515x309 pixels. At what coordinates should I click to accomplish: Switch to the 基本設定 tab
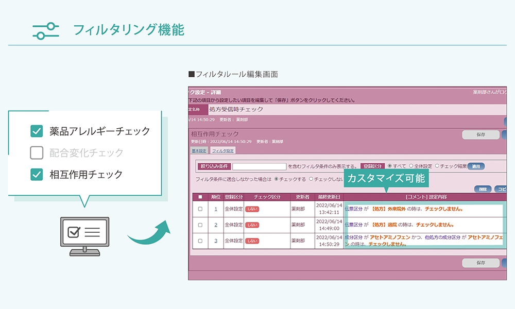click(x=199, y=151)
